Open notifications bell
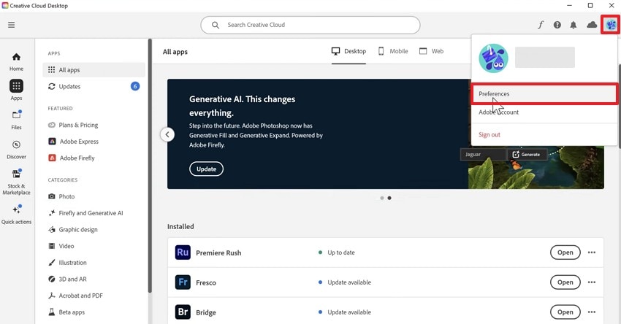 [573, 25]
